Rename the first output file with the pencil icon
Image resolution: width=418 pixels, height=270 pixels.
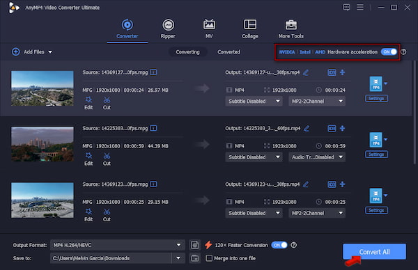point(306,72)
